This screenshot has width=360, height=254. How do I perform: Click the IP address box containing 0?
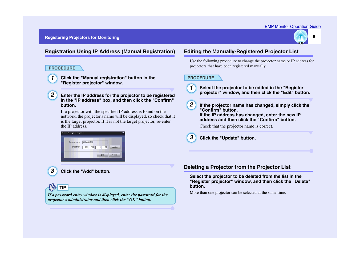[98, 147]
